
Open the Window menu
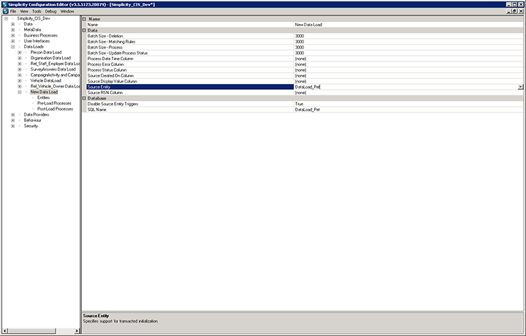[x=67, y=11]
